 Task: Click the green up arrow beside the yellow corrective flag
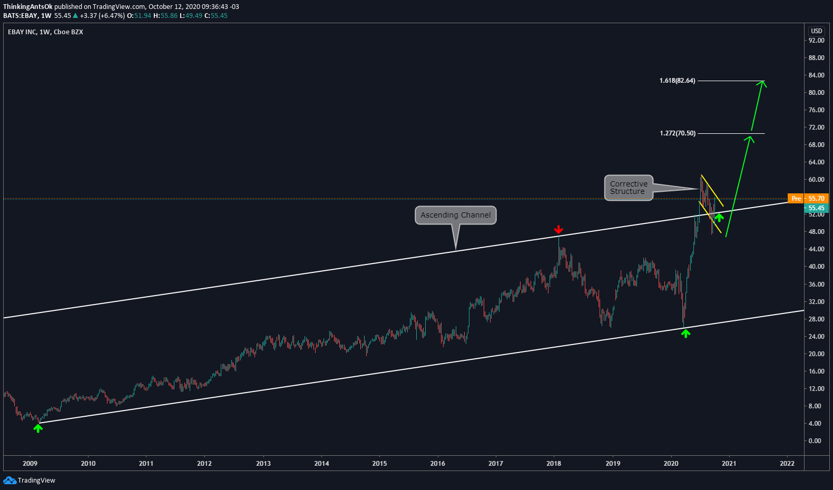(x=719, y=218)
